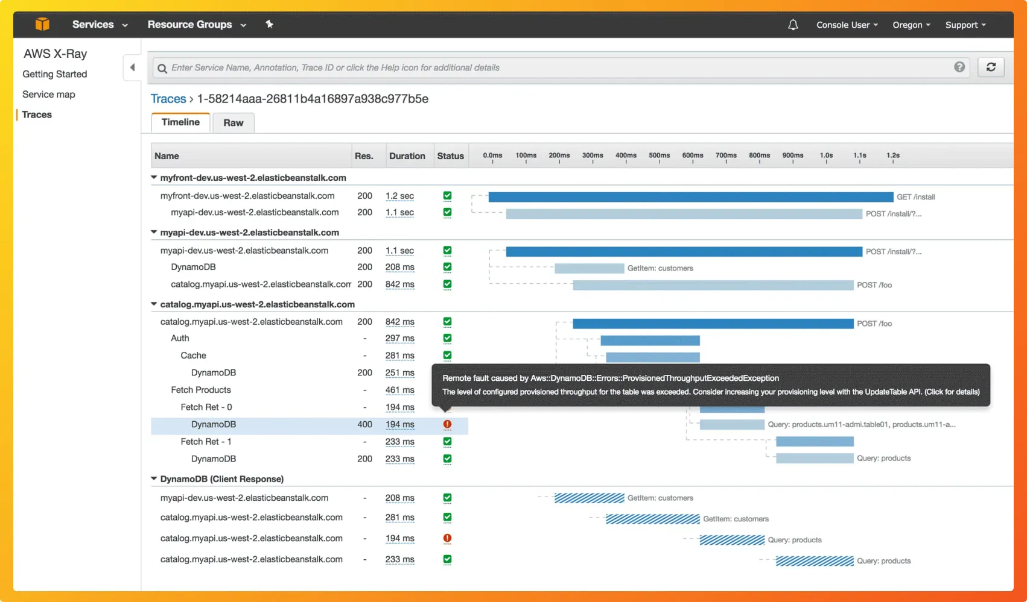Click the pin star icon in navbar
Screen dimensions: 1027x602
(x=269, y=24)
